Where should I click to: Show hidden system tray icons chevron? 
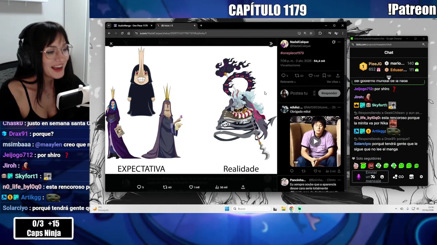point(396,209)
